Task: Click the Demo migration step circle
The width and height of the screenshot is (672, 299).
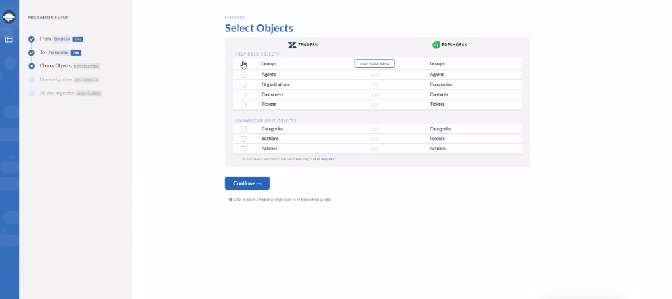Action: [x=31, y=80]
